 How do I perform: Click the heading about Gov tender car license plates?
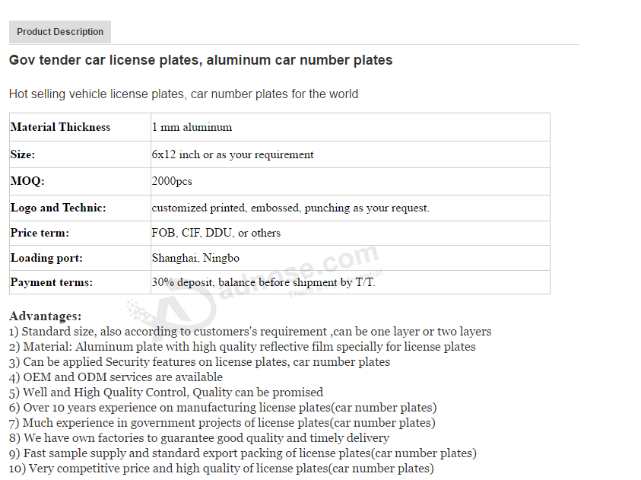pyautogui.click(x=201, y=60)
